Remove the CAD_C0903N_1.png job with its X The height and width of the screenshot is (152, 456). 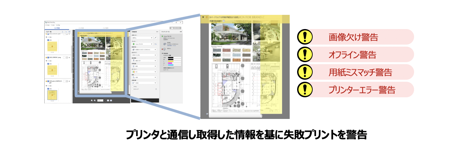[69, 57]
